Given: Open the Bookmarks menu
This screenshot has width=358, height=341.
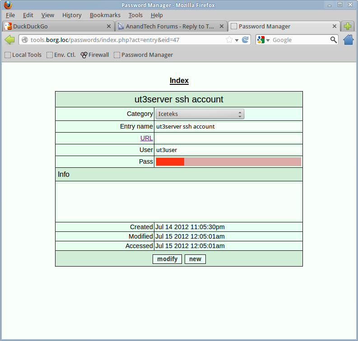Looking at the screenshot, I should tap(105, 15).
